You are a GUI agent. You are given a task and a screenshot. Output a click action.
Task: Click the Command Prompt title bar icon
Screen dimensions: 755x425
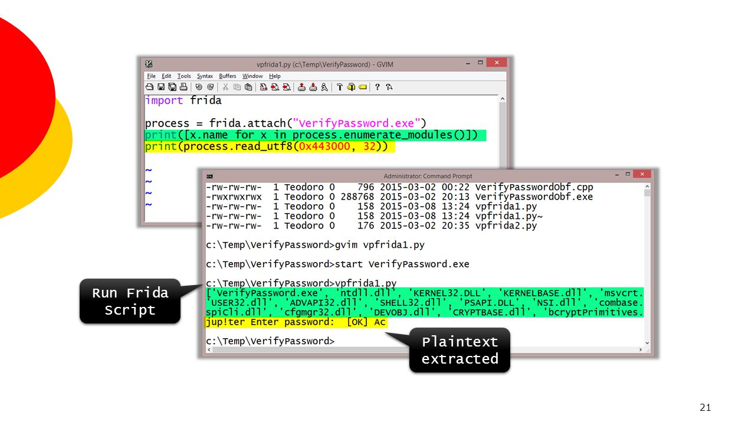[209, 176]
